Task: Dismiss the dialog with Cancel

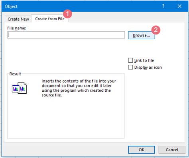Action: pos(172,150)
